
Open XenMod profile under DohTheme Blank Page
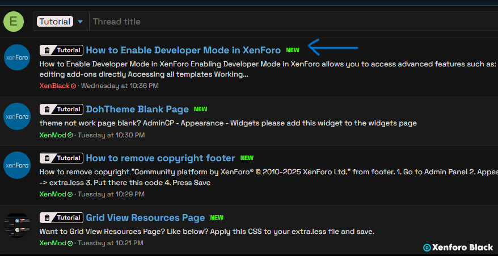(53, 135)
